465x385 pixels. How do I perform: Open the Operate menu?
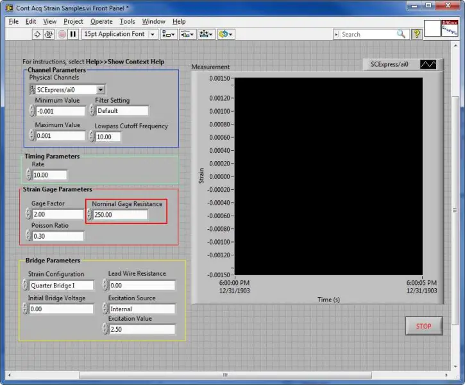coord(101,22)
